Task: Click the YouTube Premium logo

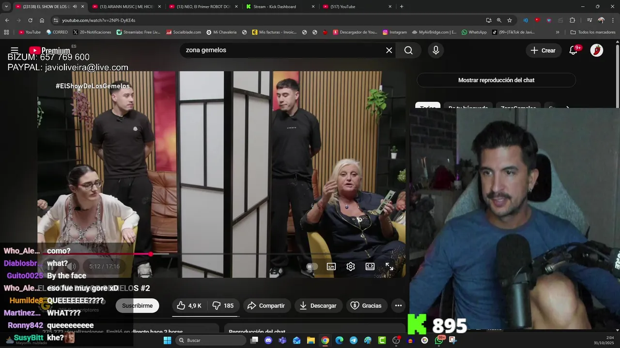Action: pos(49,51)
